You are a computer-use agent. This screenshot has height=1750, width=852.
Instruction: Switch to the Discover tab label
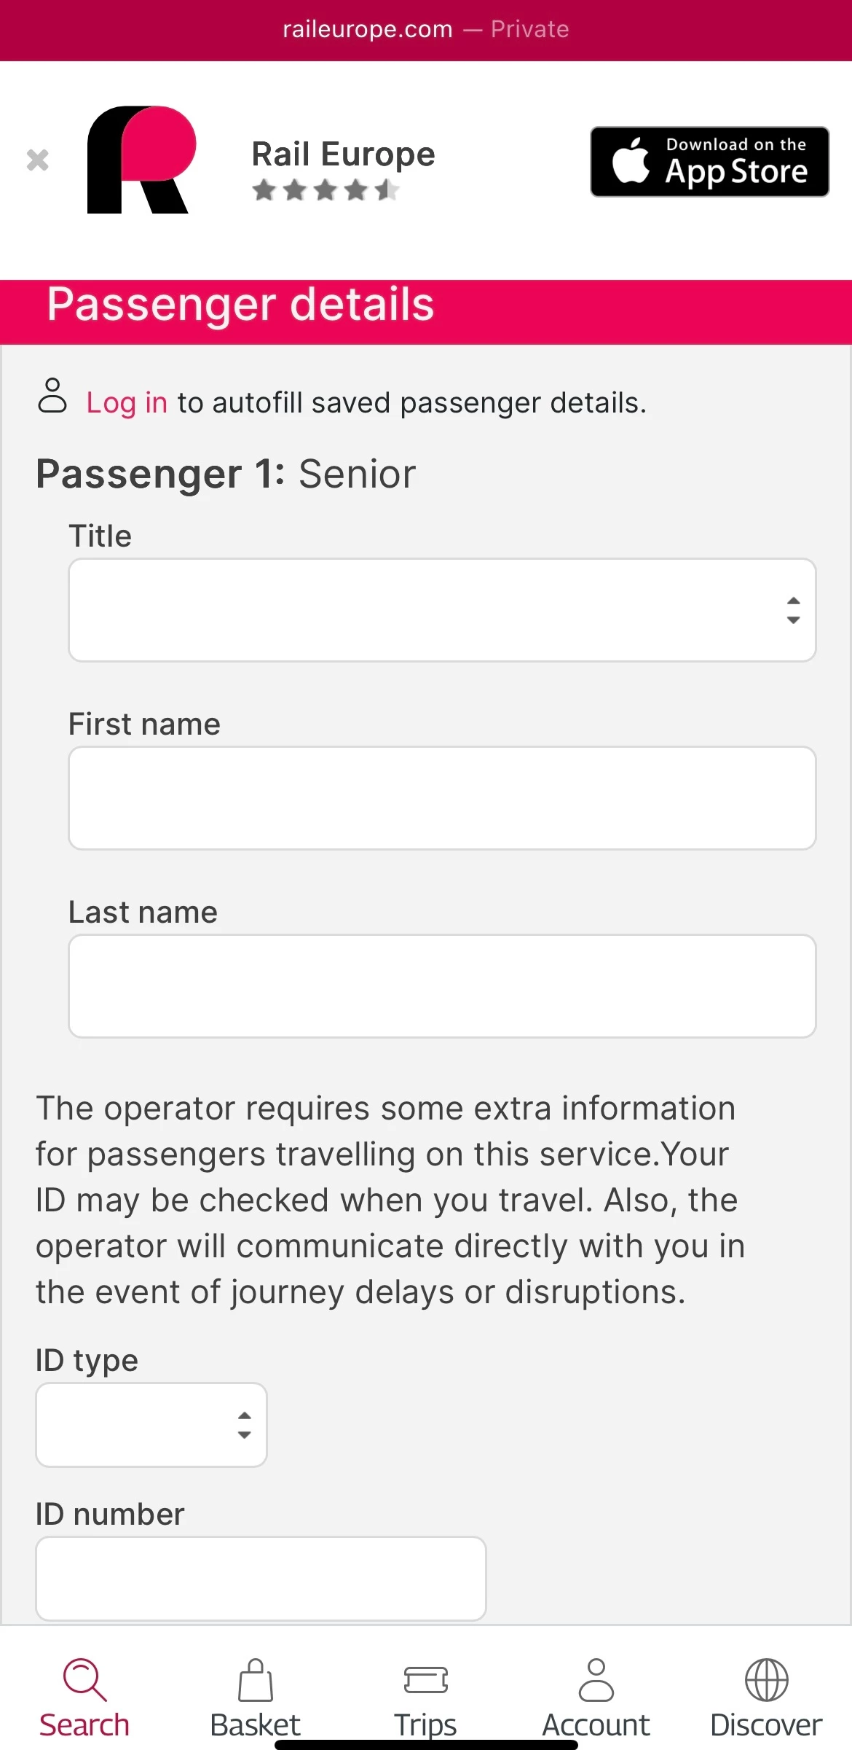[766, 1724]
